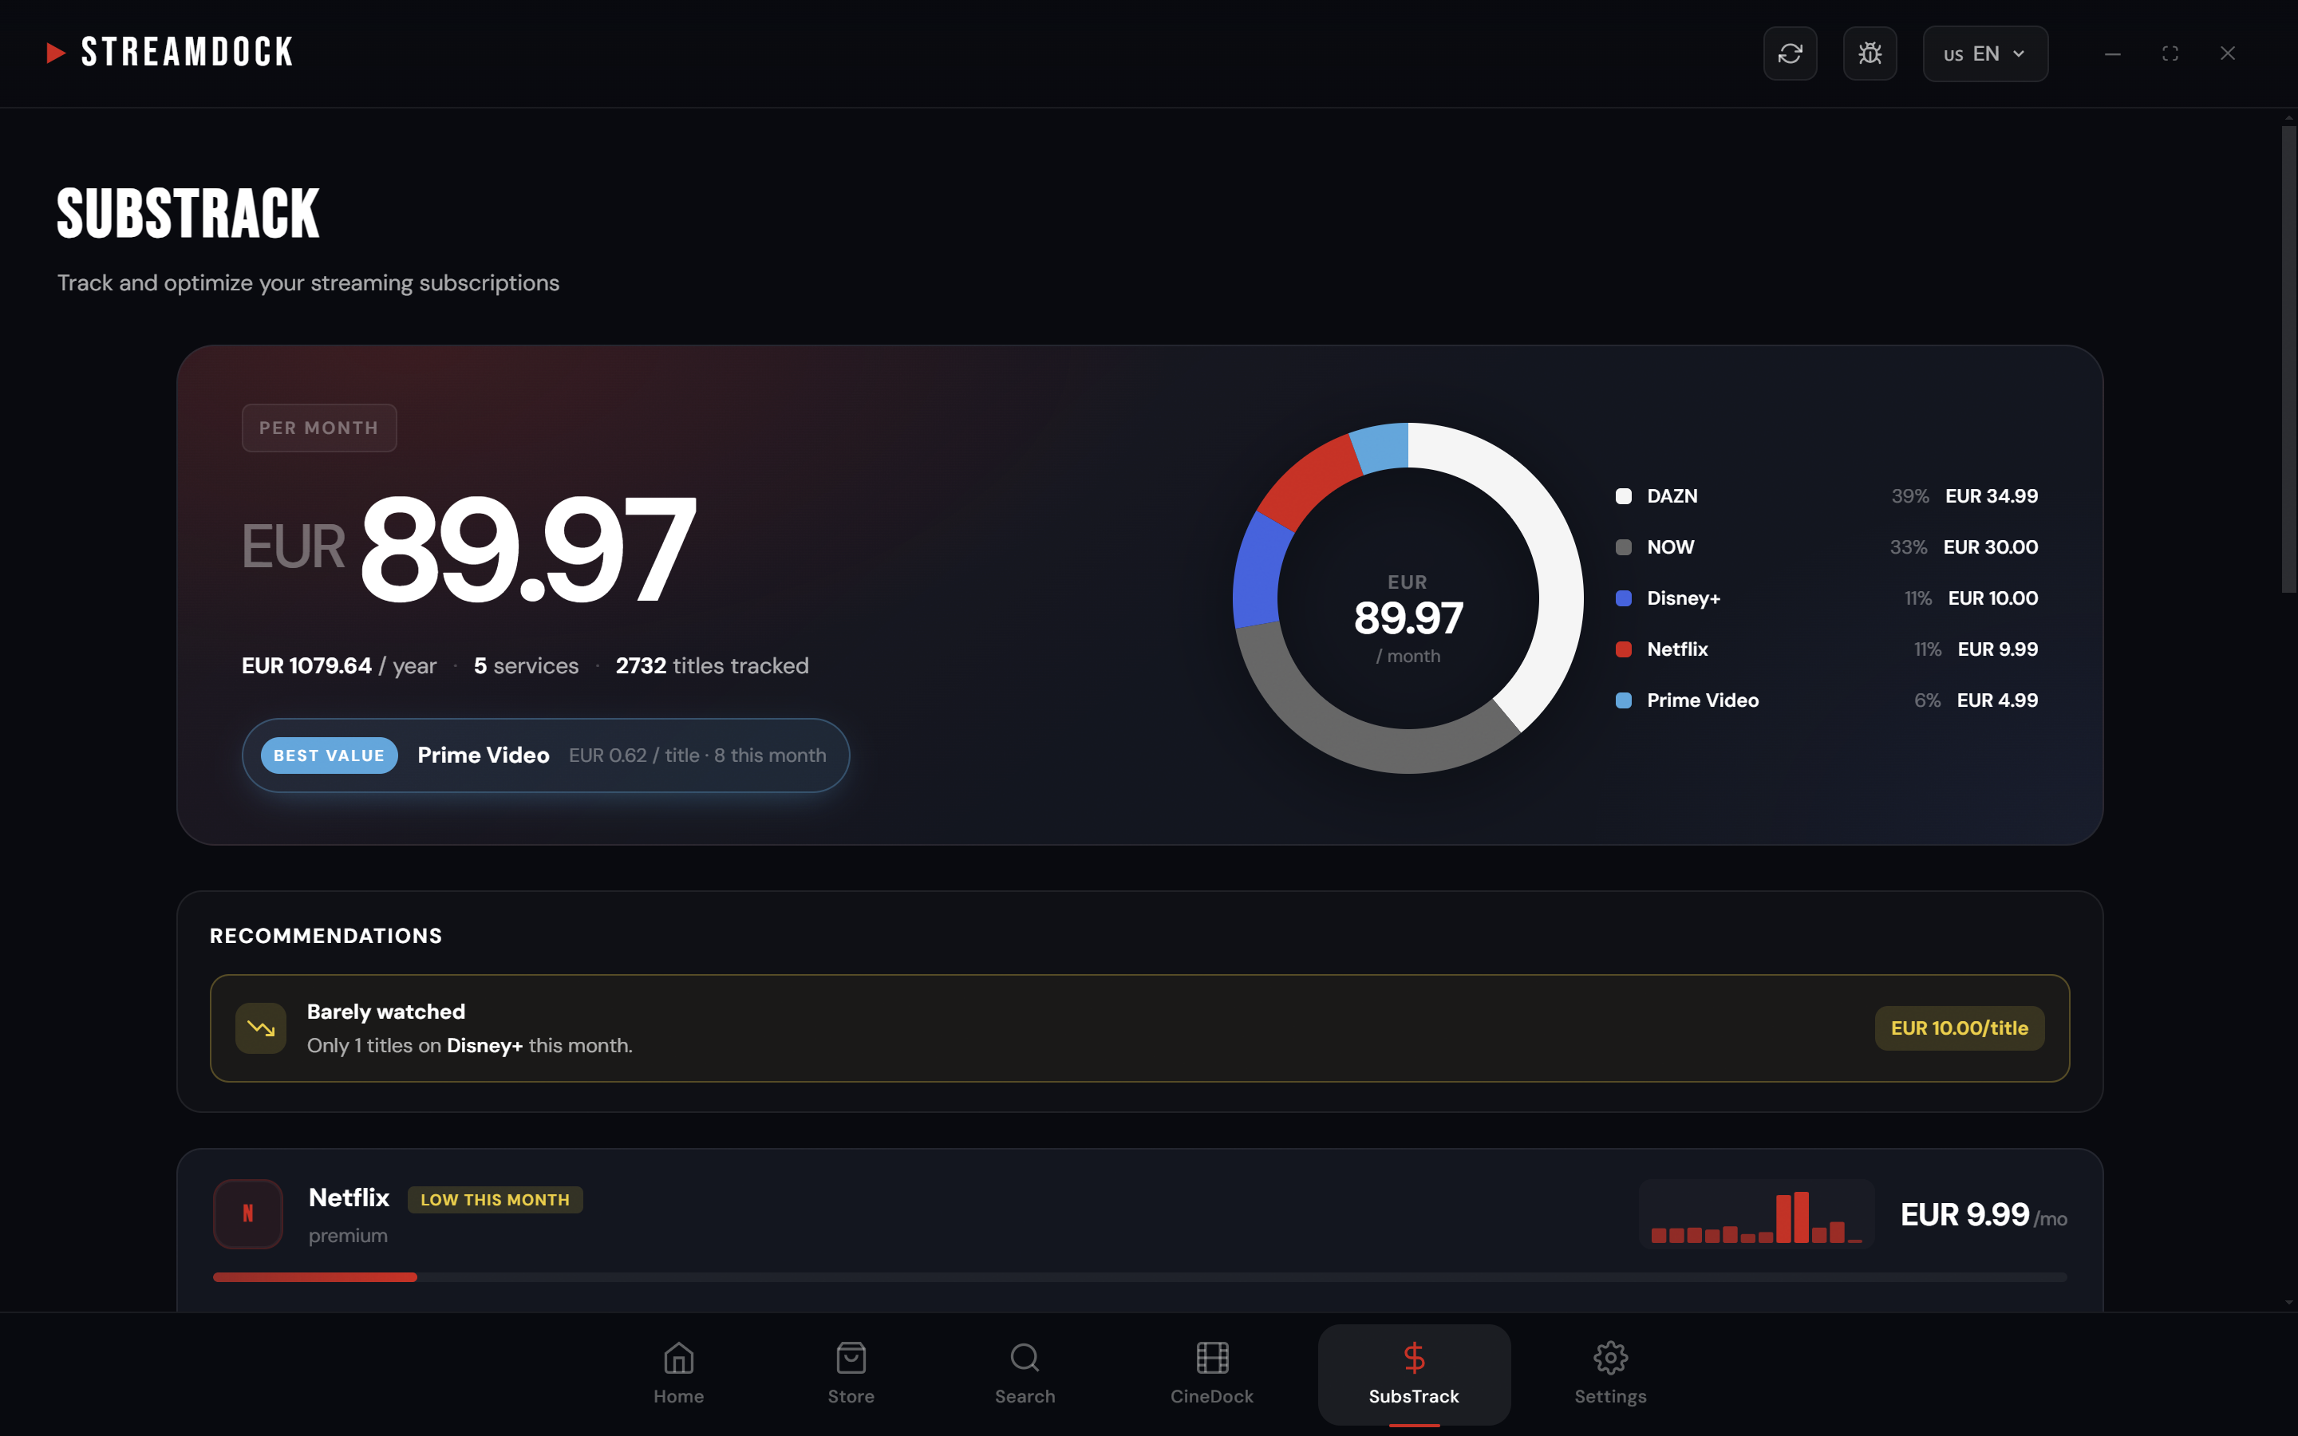Click the Prime Video light-blue legend swatch
Viewport: 2298px width, 1436px height.
(1624, 701)
